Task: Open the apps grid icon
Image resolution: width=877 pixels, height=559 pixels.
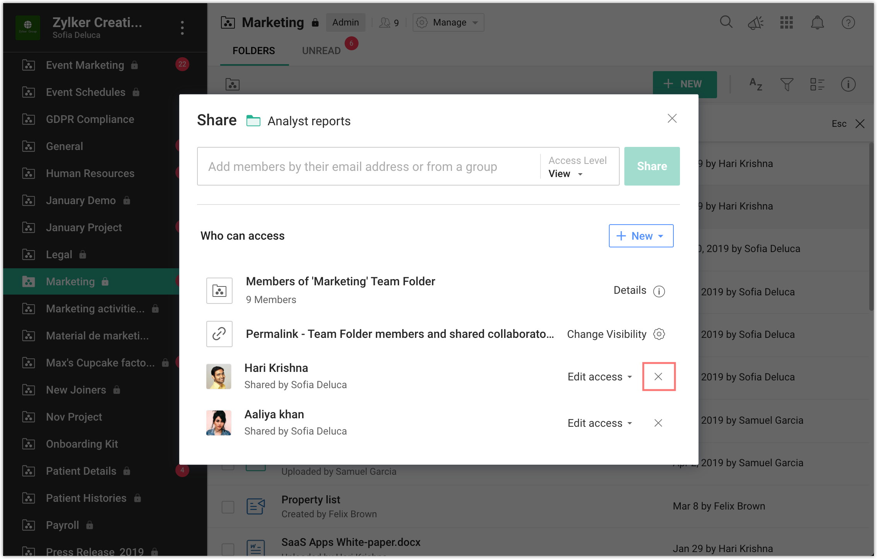Action: click(786, 22)
